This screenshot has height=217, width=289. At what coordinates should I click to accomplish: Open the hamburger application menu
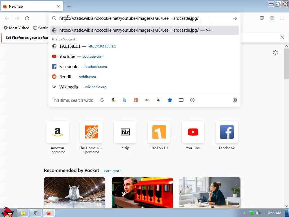pyautogui.click(x=282, y=18)
